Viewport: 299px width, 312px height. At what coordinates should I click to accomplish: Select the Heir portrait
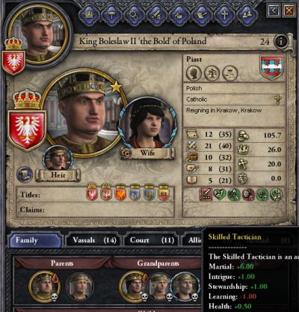[58, 159]
